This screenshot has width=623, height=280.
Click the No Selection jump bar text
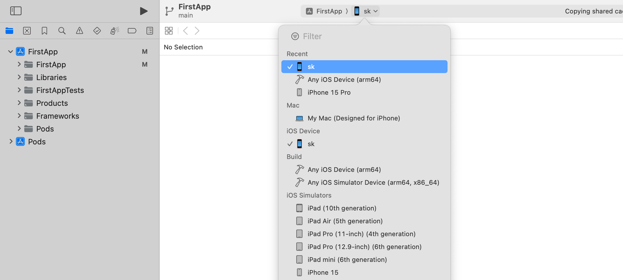tap(183, 47)
